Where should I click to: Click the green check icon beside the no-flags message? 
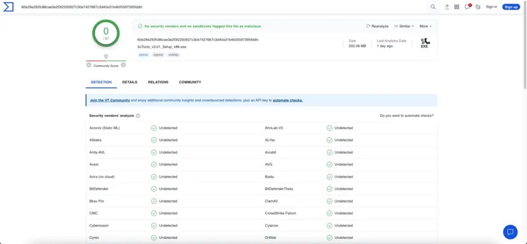(140, 26)
